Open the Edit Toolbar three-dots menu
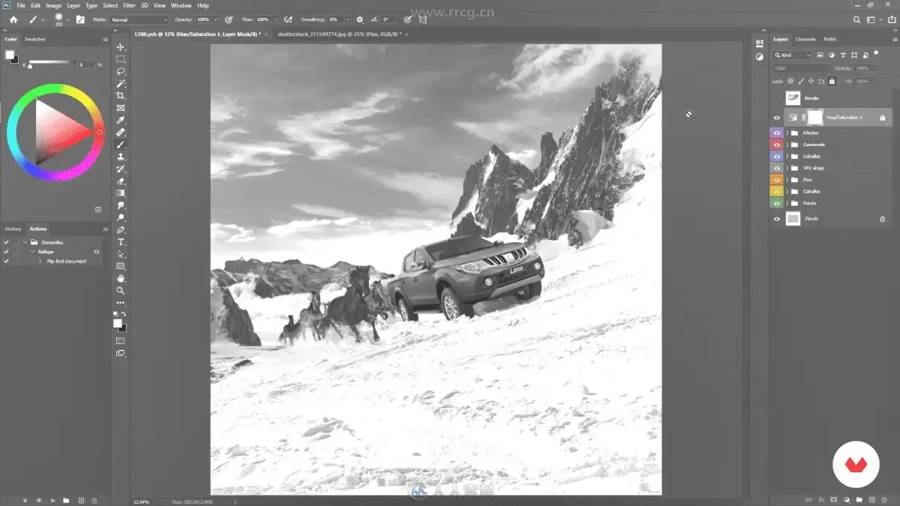This screenshot has width=900, height=506. 121,303
